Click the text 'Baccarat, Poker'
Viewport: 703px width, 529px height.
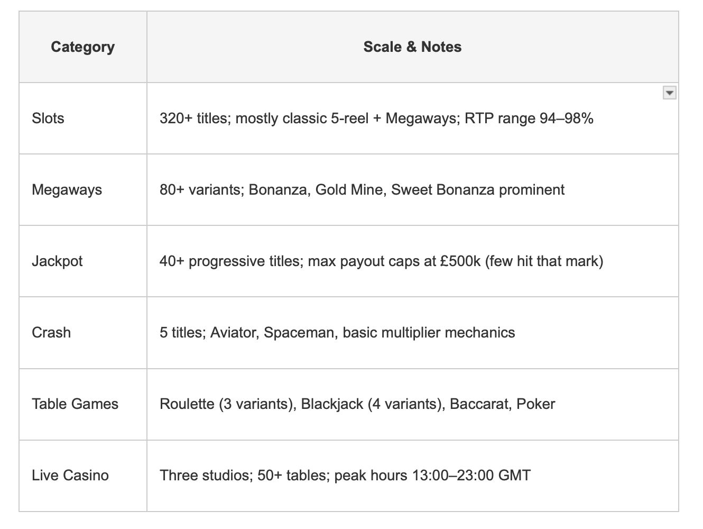click(x=503, y=404)
